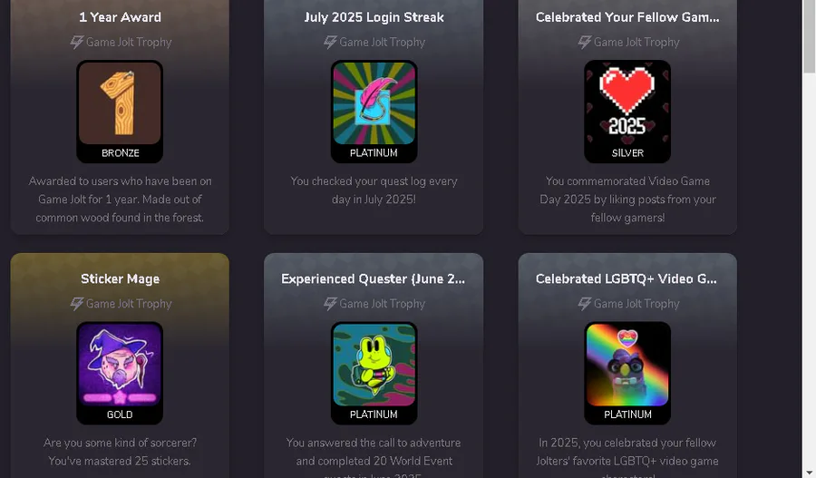This screenshot has width=816, height=478.
Task: Click the July 2025 Login Streak feather icon
Action: pos(374,103)
